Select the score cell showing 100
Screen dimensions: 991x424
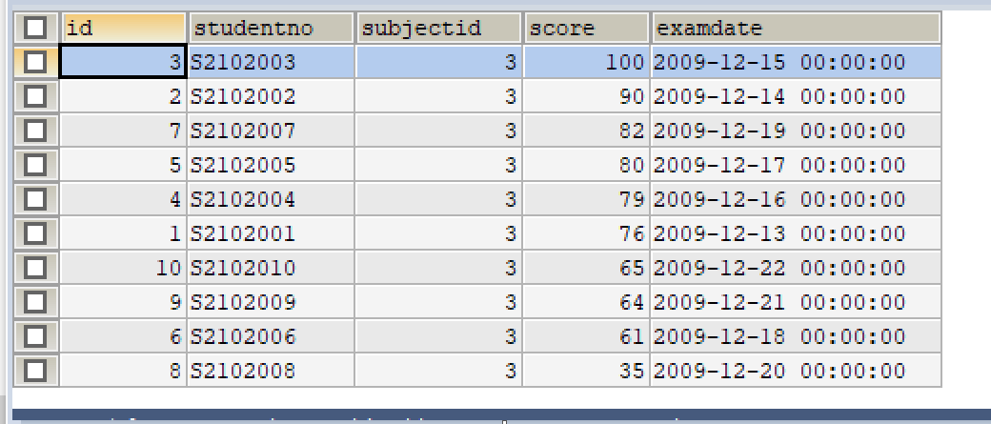587,62
